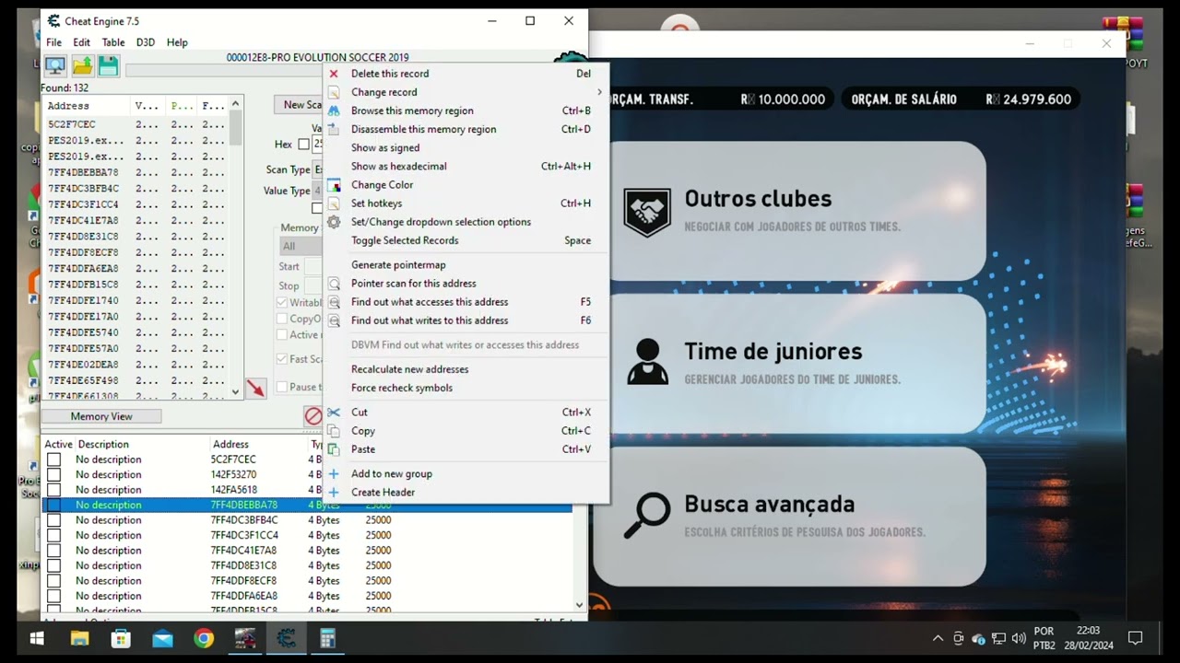
Task: Open the Scan Type dropdown
Action: 318,170
